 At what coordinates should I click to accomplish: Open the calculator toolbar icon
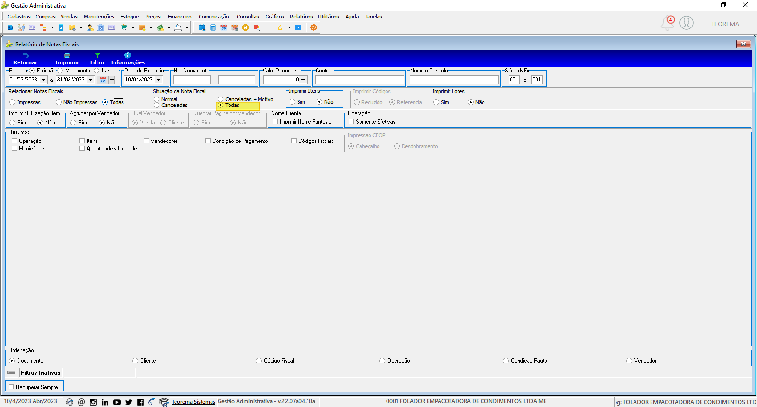[213, 27]
